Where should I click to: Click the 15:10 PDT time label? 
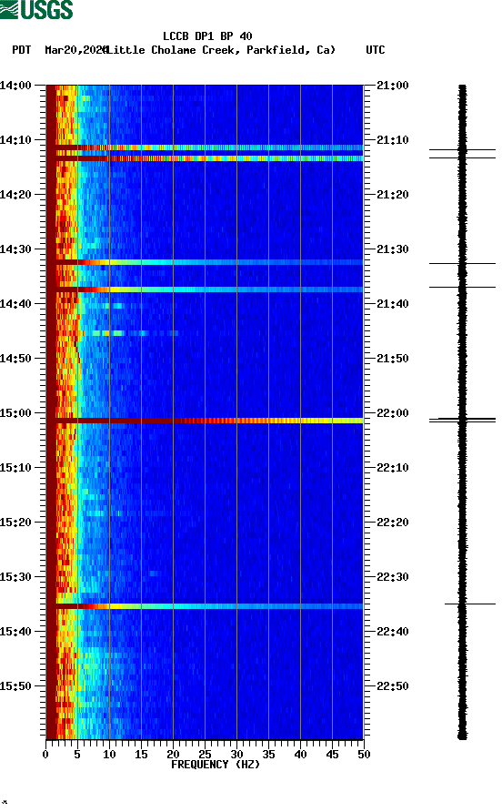click(15, 468)
